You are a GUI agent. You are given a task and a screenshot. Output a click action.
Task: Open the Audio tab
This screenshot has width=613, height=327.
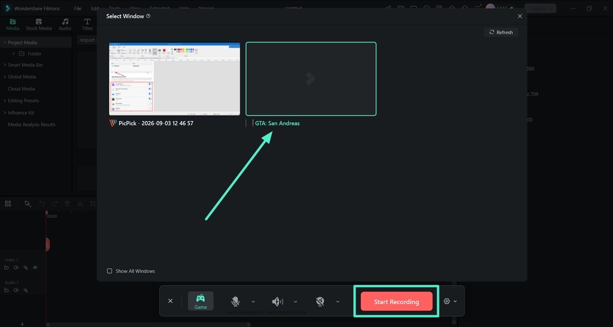click(x=65, y=25)
